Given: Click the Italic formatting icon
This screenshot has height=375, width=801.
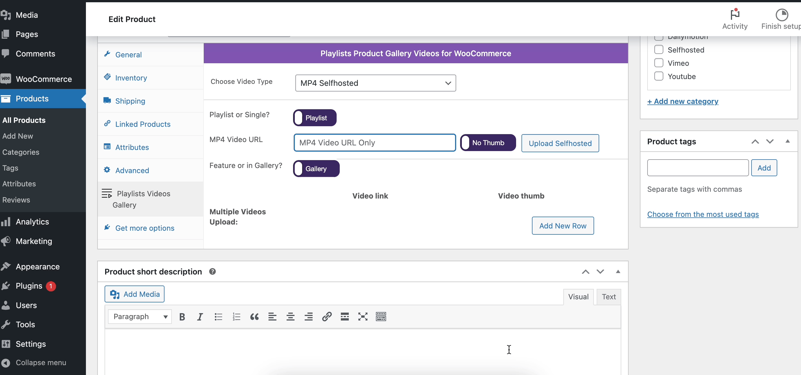Looking at the screenshot, I should pyautogui.click(x=200, y=317).
